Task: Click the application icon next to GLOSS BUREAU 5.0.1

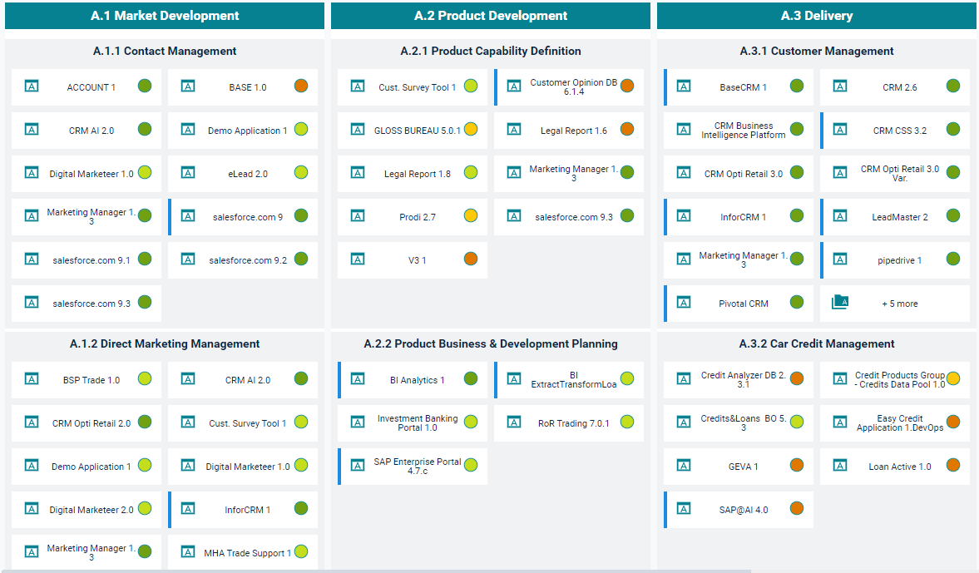Action: [x=358, y=129]
